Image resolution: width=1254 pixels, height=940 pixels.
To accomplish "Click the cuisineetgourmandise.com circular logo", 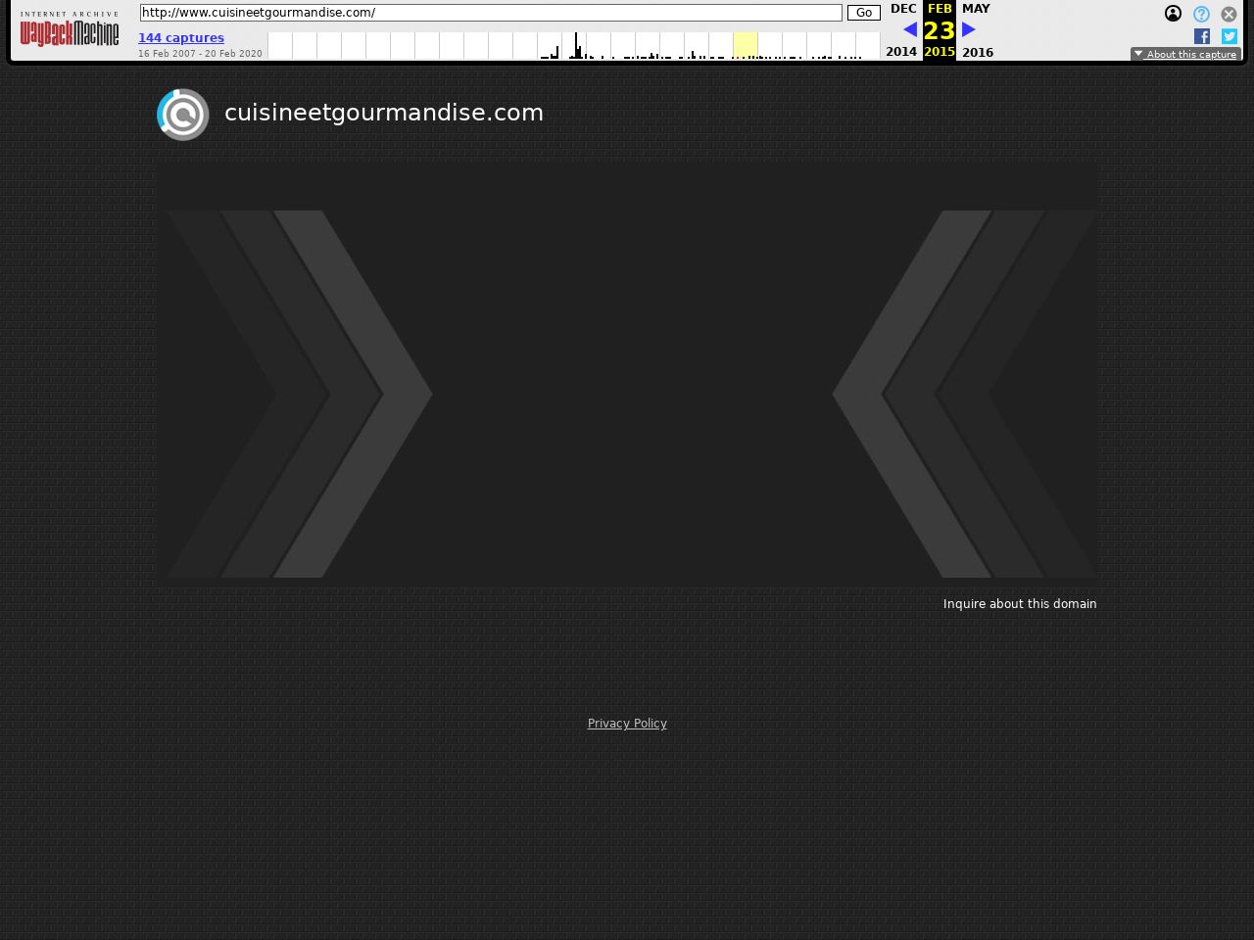I will 183,115.
